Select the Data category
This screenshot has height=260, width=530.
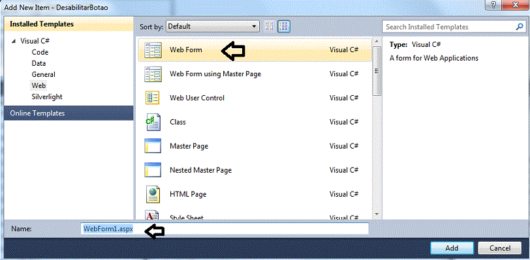39,63
